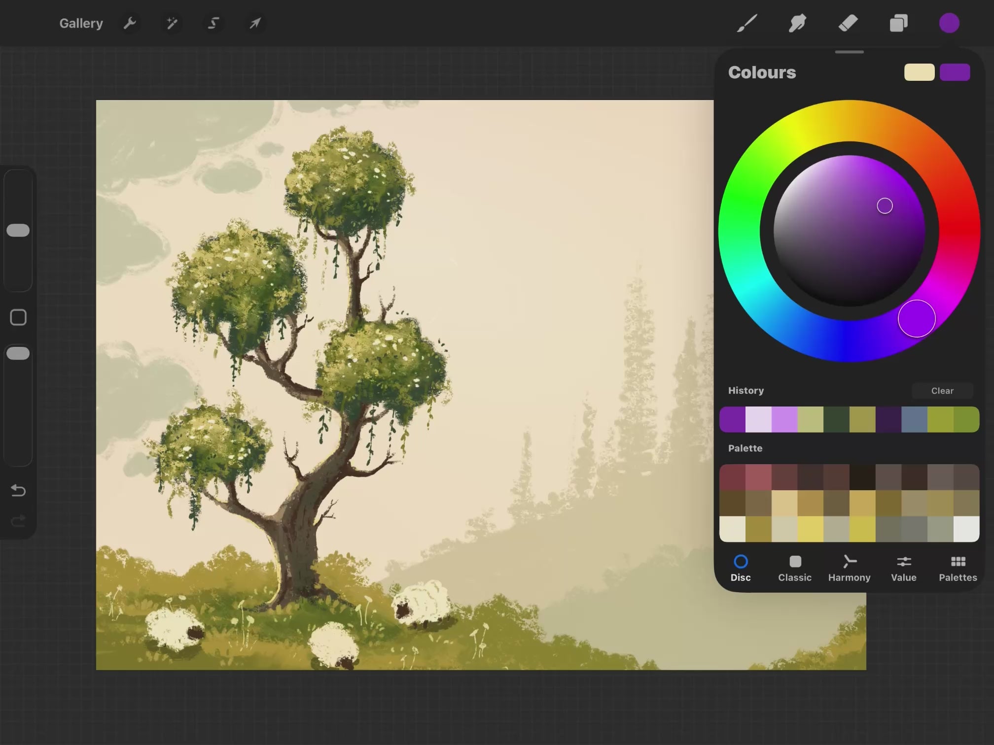The height and width of the screenshot is (745, 994).
Task: Select the Paint brush tool
Action: (x=747, y=23)
